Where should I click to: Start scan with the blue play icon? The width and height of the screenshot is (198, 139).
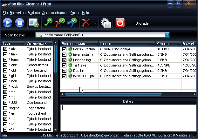7,23
